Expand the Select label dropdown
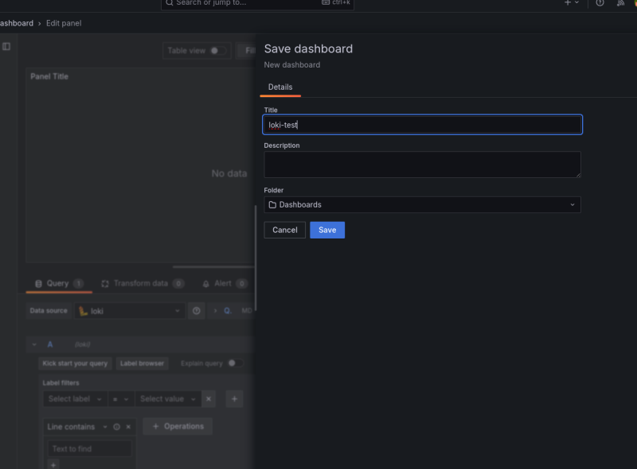Screen dimensions: 637x469 pyautogui.click(x=75, y=399)
